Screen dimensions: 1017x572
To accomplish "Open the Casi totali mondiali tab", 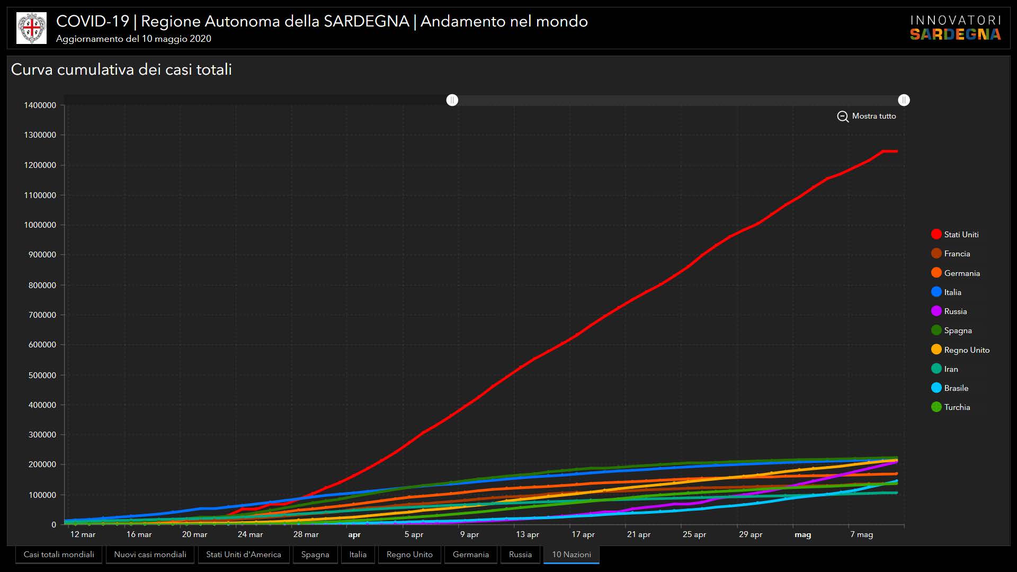I will [x=59, y=555].
